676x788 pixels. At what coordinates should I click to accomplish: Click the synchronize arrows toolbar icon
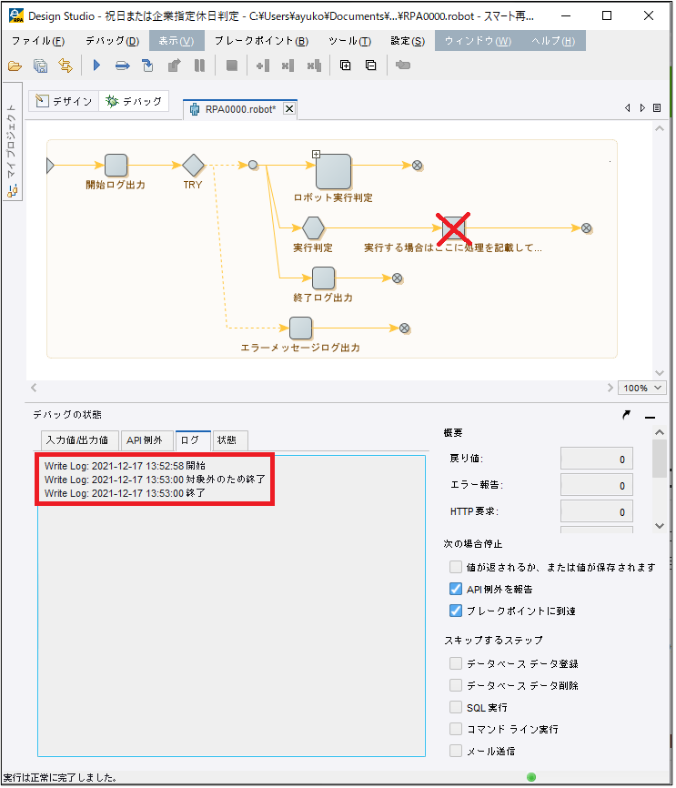tap(66, 66)
